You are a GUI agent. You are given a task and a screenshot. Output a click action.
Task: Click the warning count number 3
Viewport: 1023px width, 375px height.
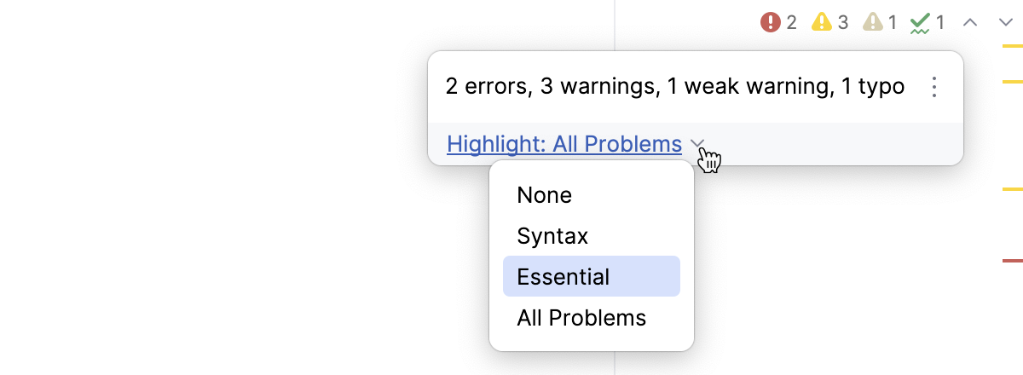[843, 22]
